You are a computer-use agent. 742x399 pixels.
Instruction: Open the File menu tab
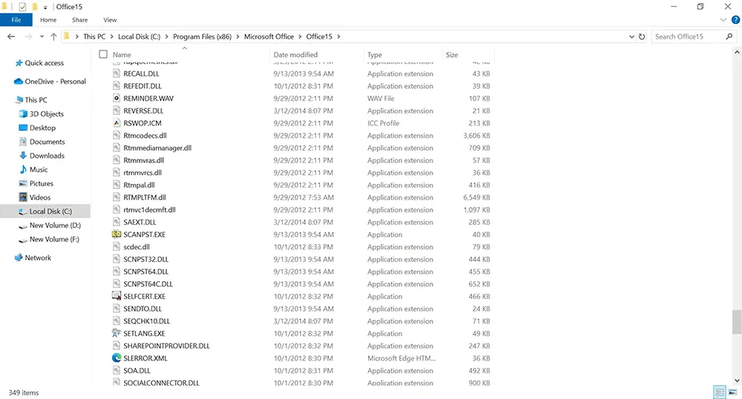(16, 20)
